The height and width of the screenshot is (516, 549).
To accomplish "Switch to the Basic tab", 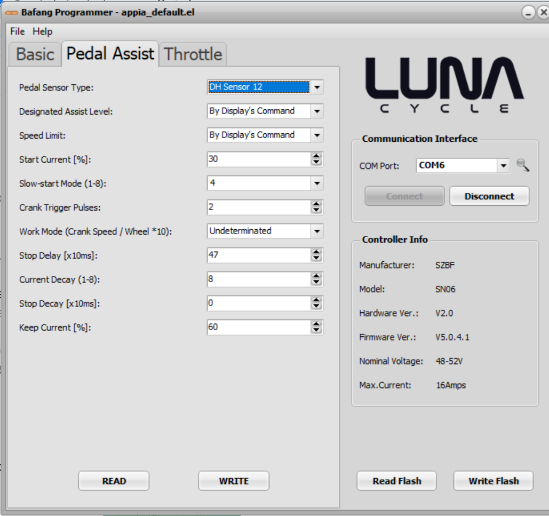I will [x=35, y=54].
